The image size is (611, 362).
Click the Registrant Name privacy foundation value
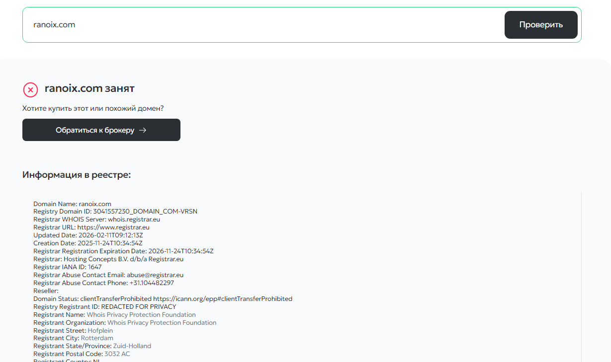(141, 315)
